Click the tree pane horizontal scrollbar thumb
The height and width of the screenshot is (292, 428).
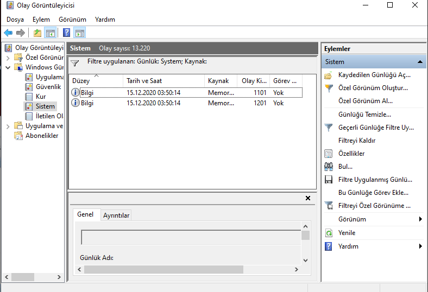(x=23, y=277)
